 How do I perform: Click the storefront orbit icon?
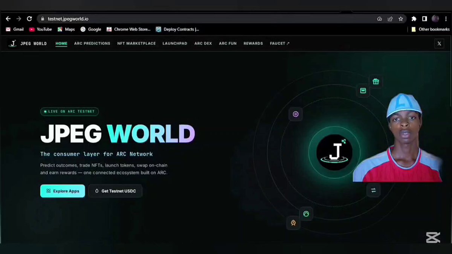pyautogui.click(x=363, y=91)
